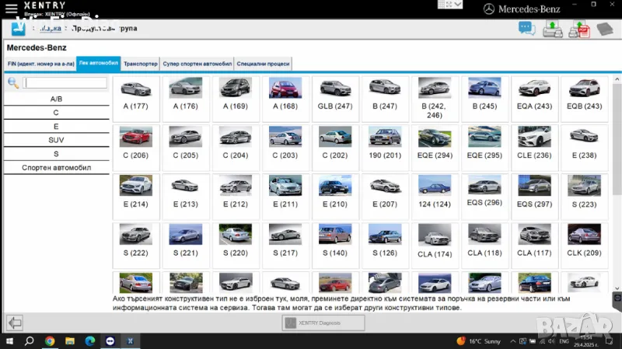The height and width of the screenshot is (349, 622).
Task: Open Google Chrome from the taskbar
Action: (49, 341)
